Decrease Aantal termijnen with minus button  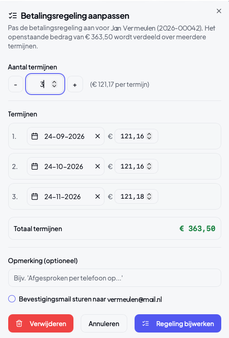16,84
